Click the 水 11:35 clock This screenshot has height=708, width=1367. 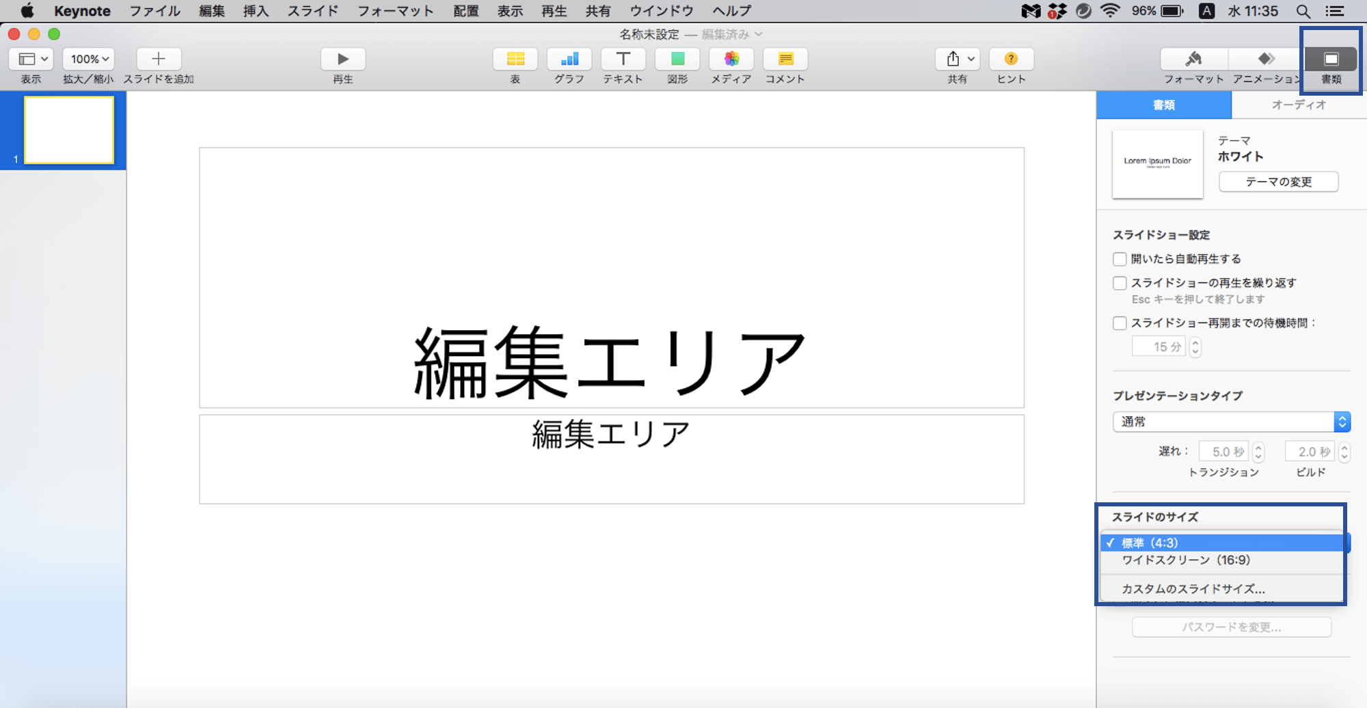tap(1252, 11)
